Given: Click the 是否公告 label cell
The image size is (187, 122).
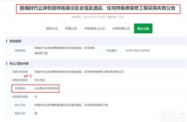Looking at the screenshot, I should tap(20, 113).
